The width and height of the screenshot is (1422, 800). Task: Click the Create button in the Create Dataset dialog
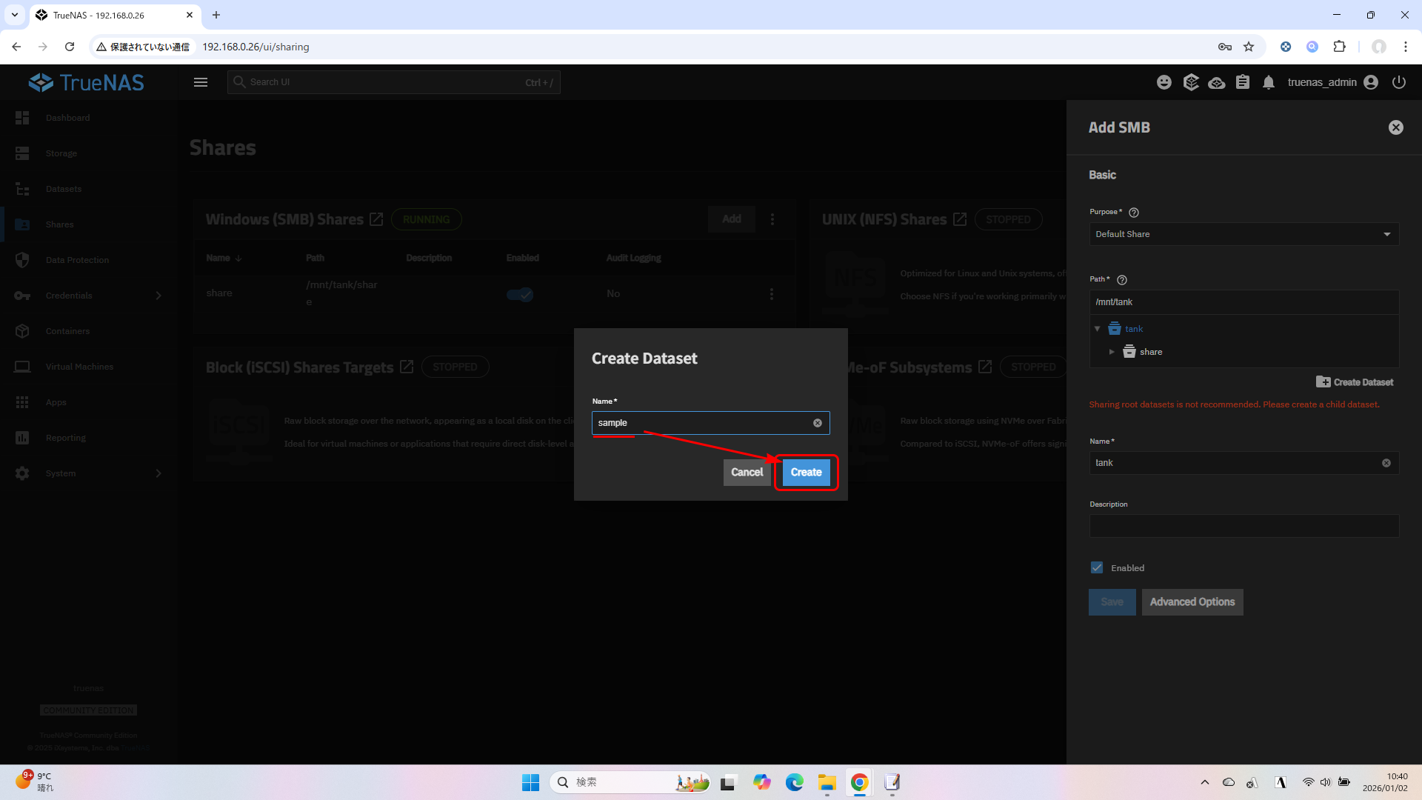(806, 472)
